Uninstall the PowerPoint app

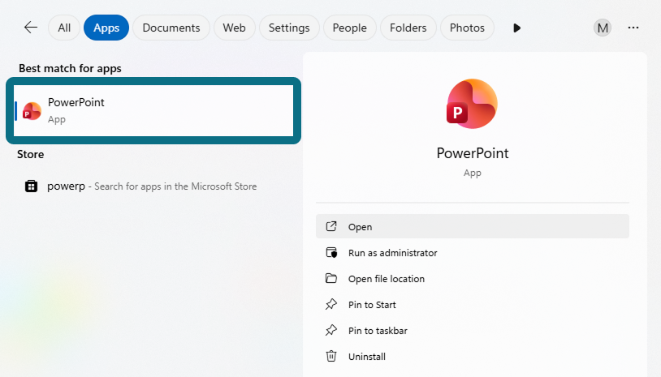click(473, 357)
